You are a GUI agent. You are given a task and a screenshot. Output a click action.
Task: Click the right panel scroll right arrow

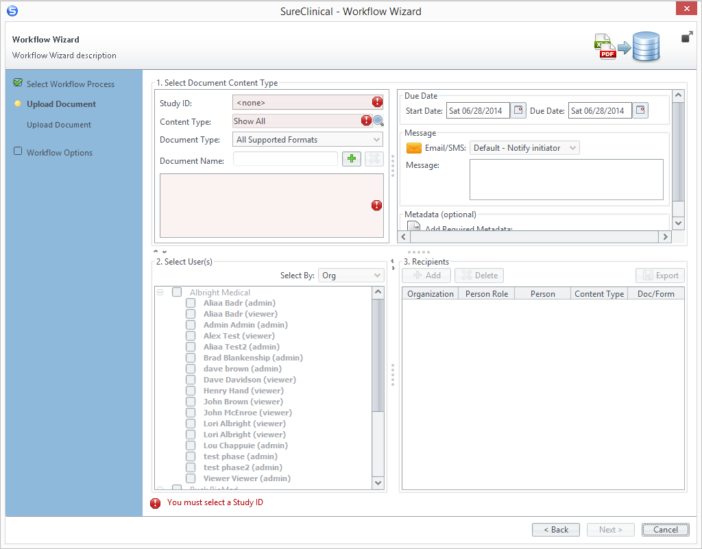point(665,236)
